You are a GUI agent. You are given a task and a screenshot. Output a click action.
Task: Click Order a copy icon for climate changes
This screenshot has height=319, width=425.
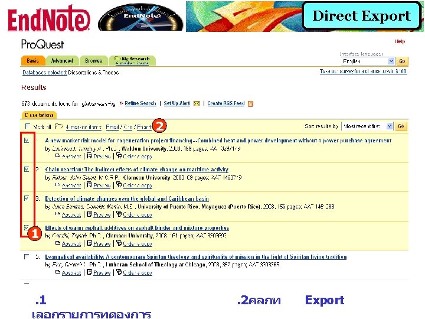pos(119,214)
